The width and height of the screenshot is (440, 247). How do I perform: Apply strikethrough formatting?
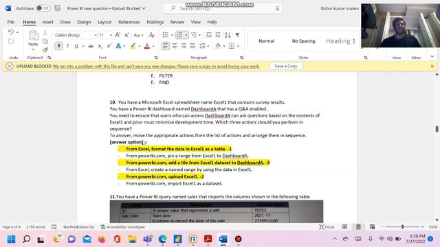91,46
